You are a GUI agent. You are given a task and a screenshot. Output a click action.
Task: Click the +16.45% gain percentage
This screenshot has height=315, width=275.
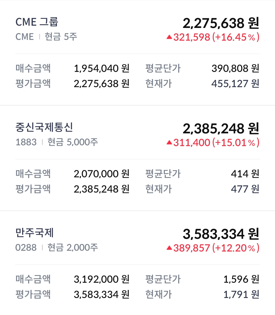click(x=236, y=37)
